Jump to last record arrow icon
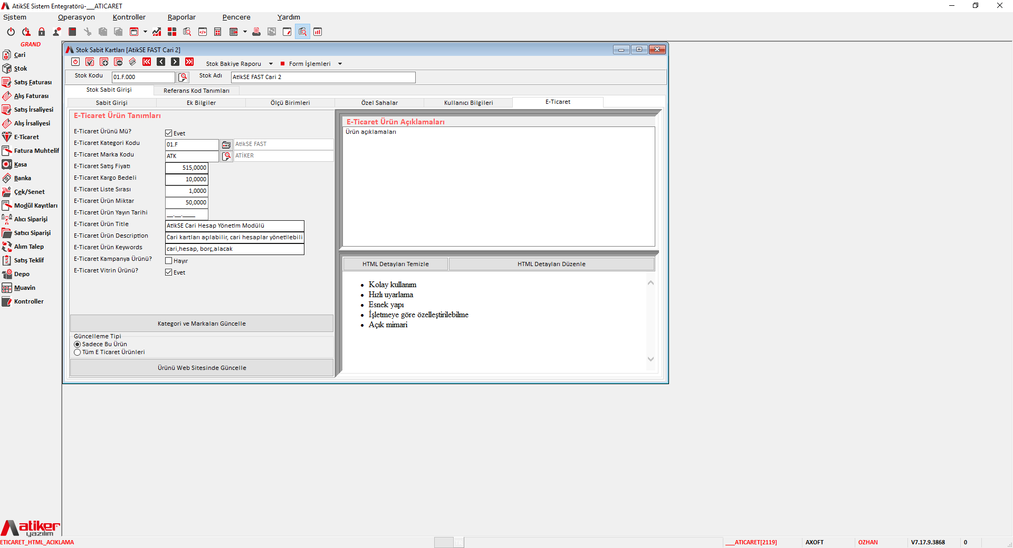Viewport: 1013px width, 548px height. click(x=189, y=62)
